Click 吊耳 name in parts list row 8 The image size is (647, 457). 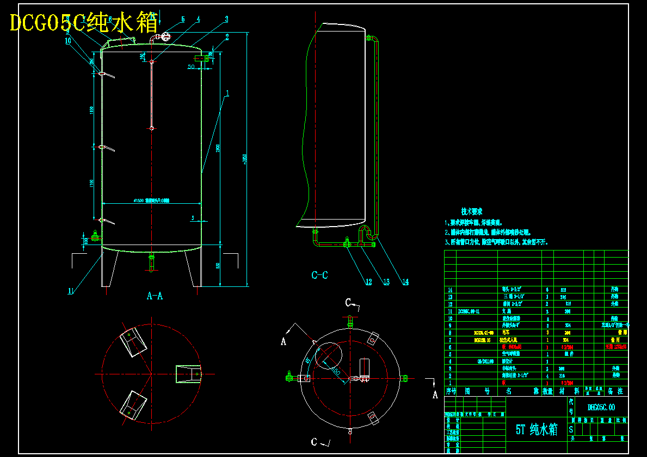[506, 332]
